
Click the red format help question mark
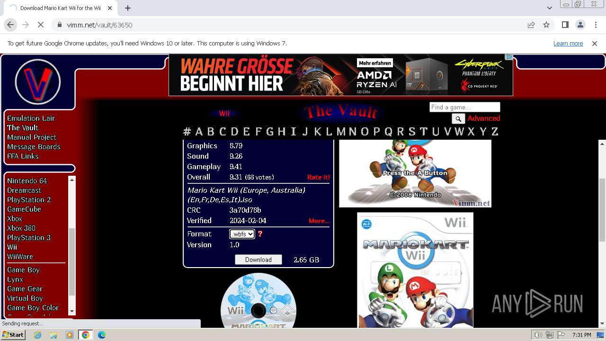pos(260,234)
